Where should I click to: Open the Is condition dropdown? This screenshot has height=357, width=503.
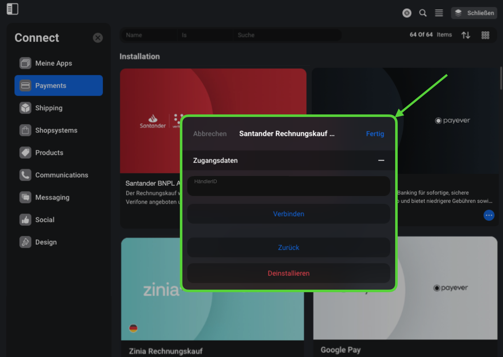tap(205, 35)
